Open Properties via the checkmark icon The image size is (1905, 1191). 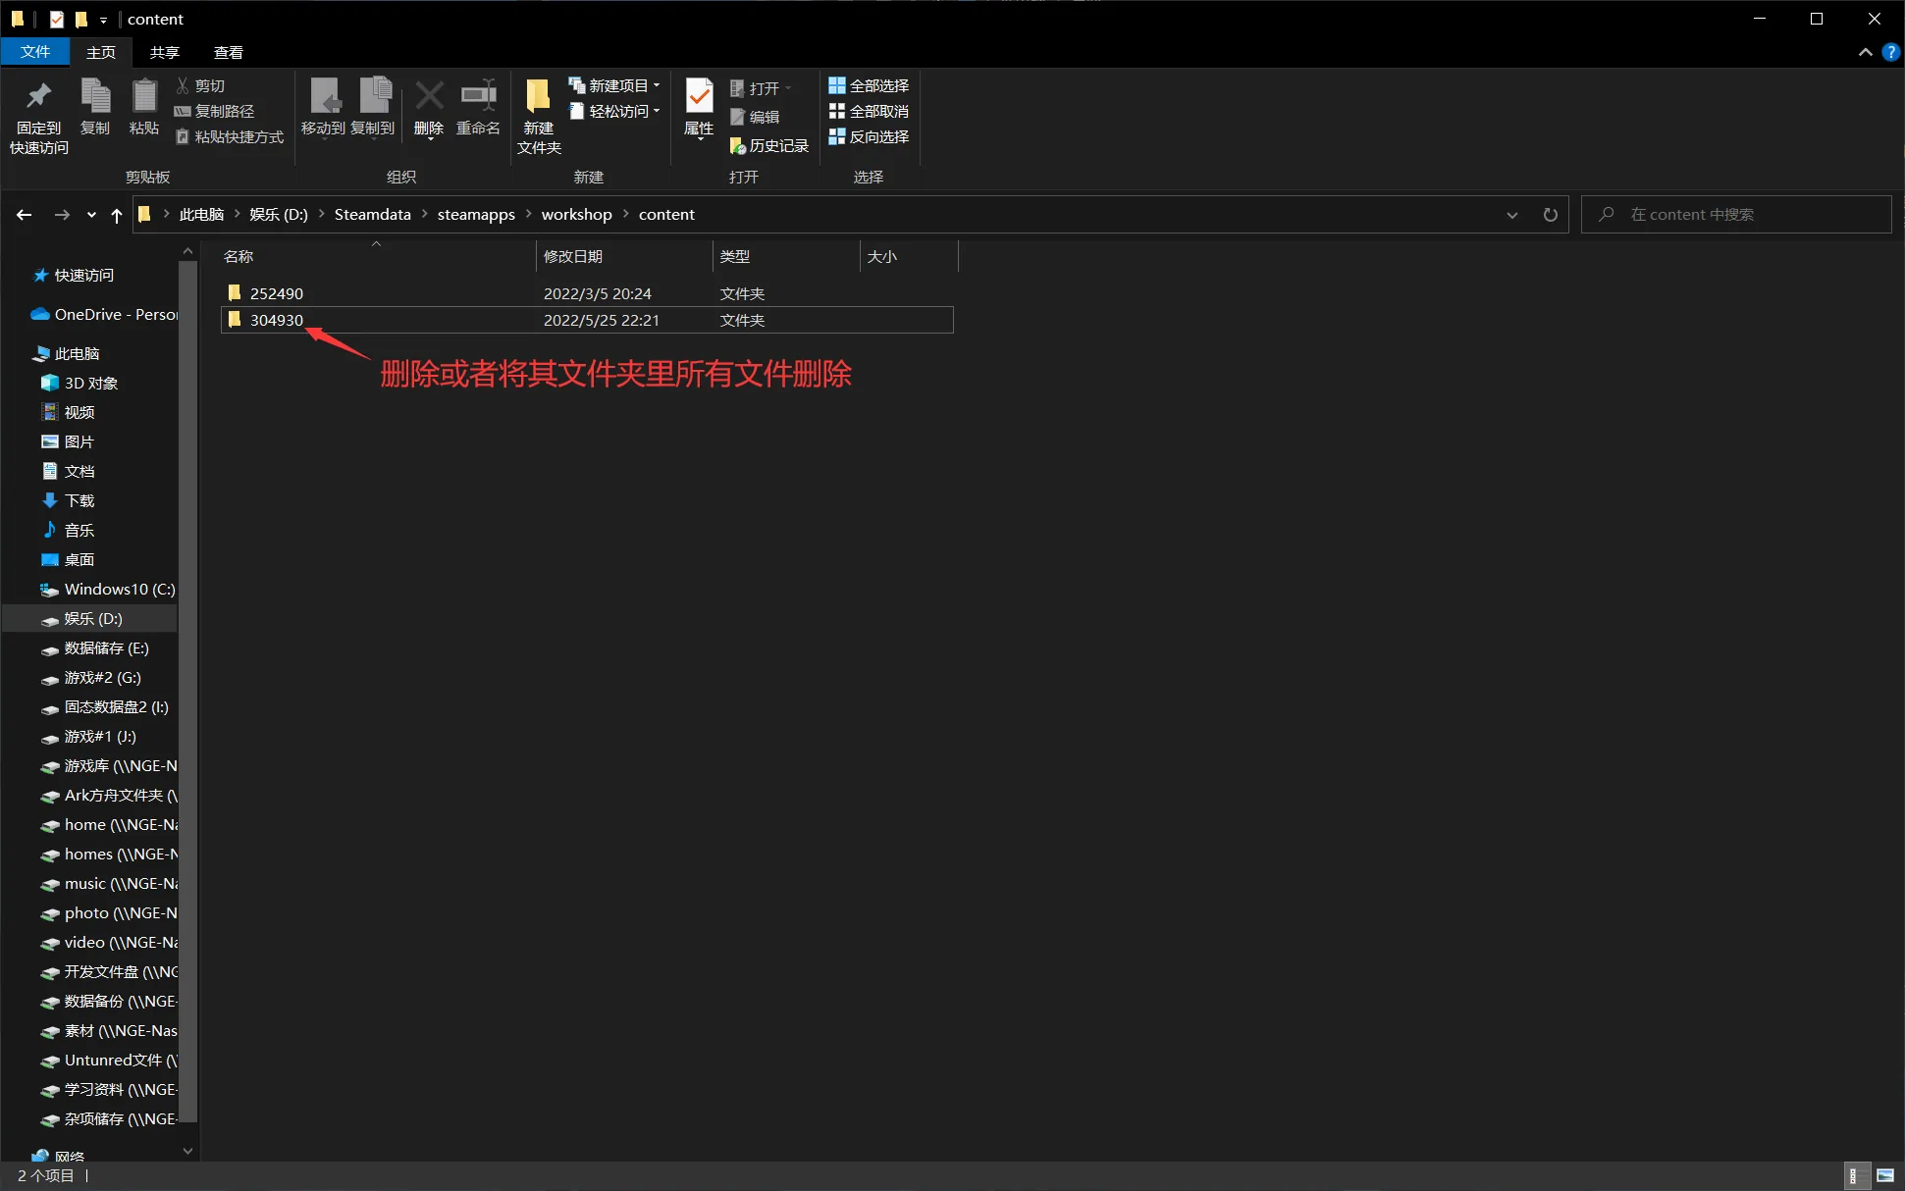[699, 96]
